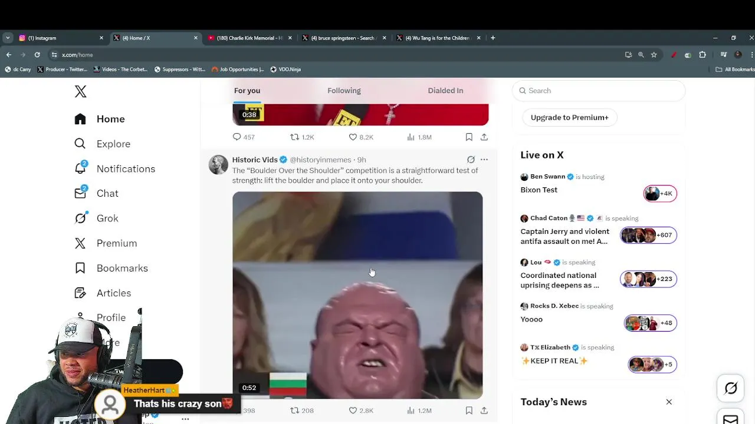Open a new browser tab
The height and width of the screenshot is (424, 755).
pyautogui.click(x=493, y=38)
